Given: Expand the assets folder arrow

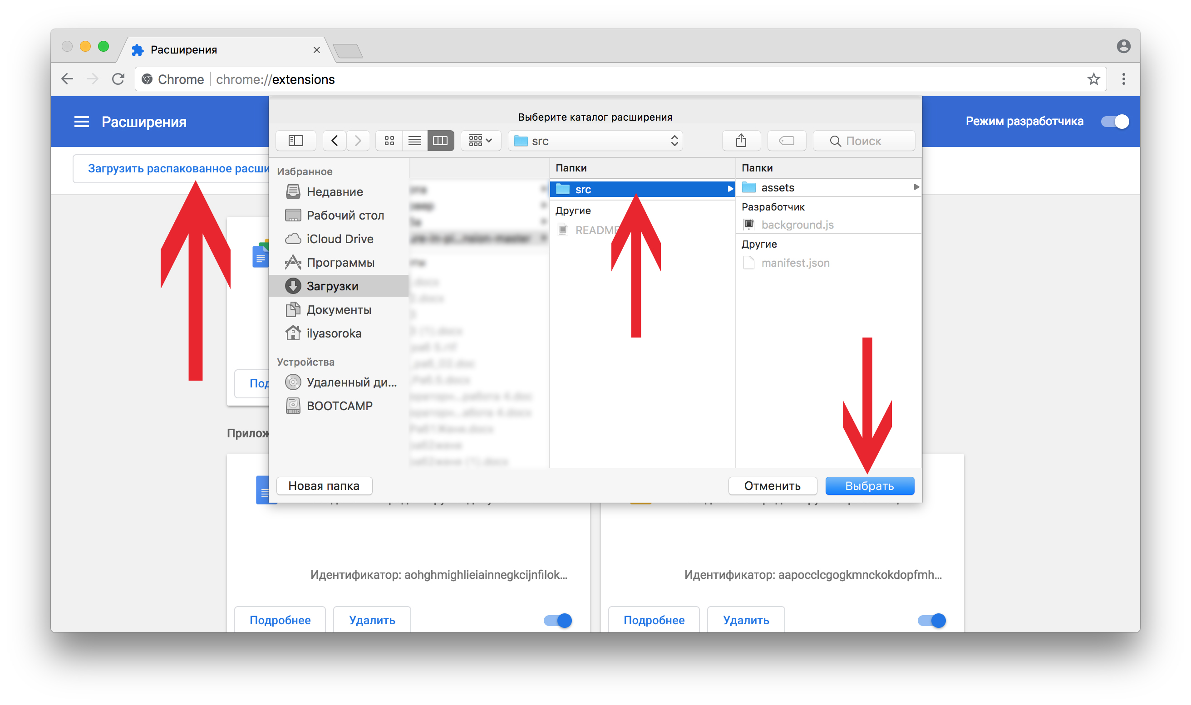Looking at the screenshot, I should (916, 187).
